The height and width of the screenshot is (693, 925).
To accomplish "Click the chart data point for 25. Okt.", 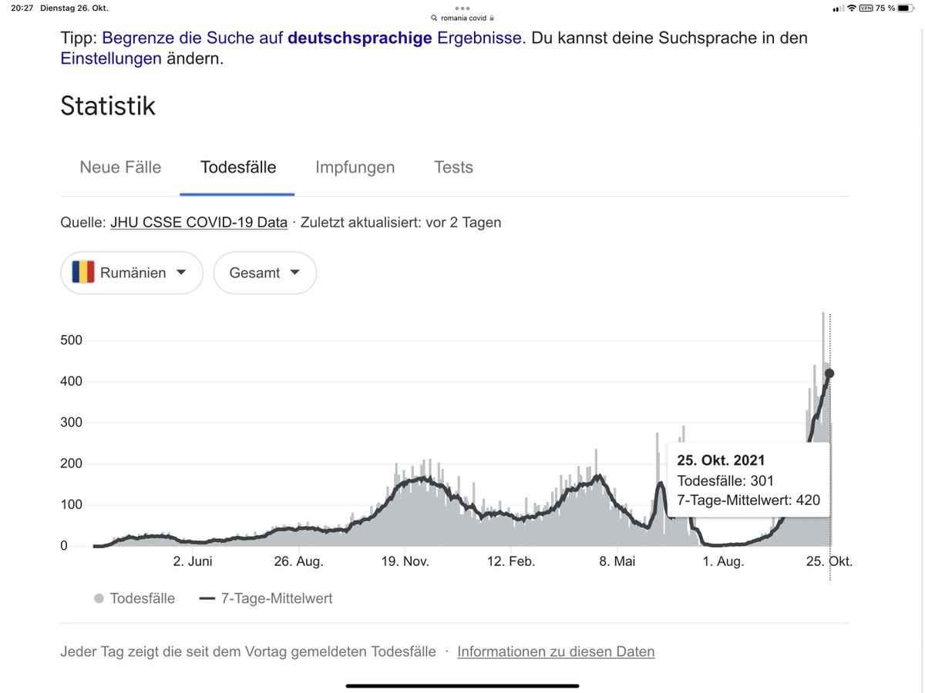I will click(829, 373).
